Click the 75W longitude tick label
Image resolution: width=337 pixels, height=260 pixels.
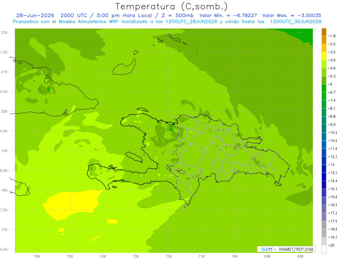click(x=70, y=256)
